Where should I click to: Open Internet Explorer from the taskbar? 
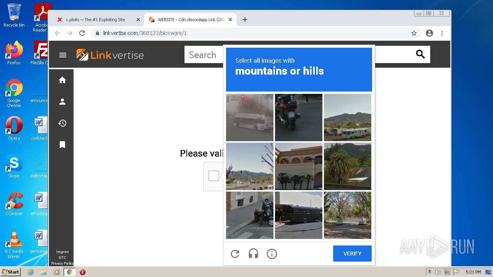31,272
